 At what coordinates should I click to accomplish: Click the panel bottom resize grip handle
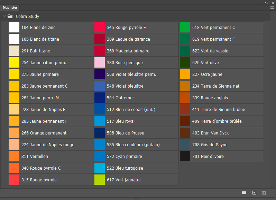point(138,198)
